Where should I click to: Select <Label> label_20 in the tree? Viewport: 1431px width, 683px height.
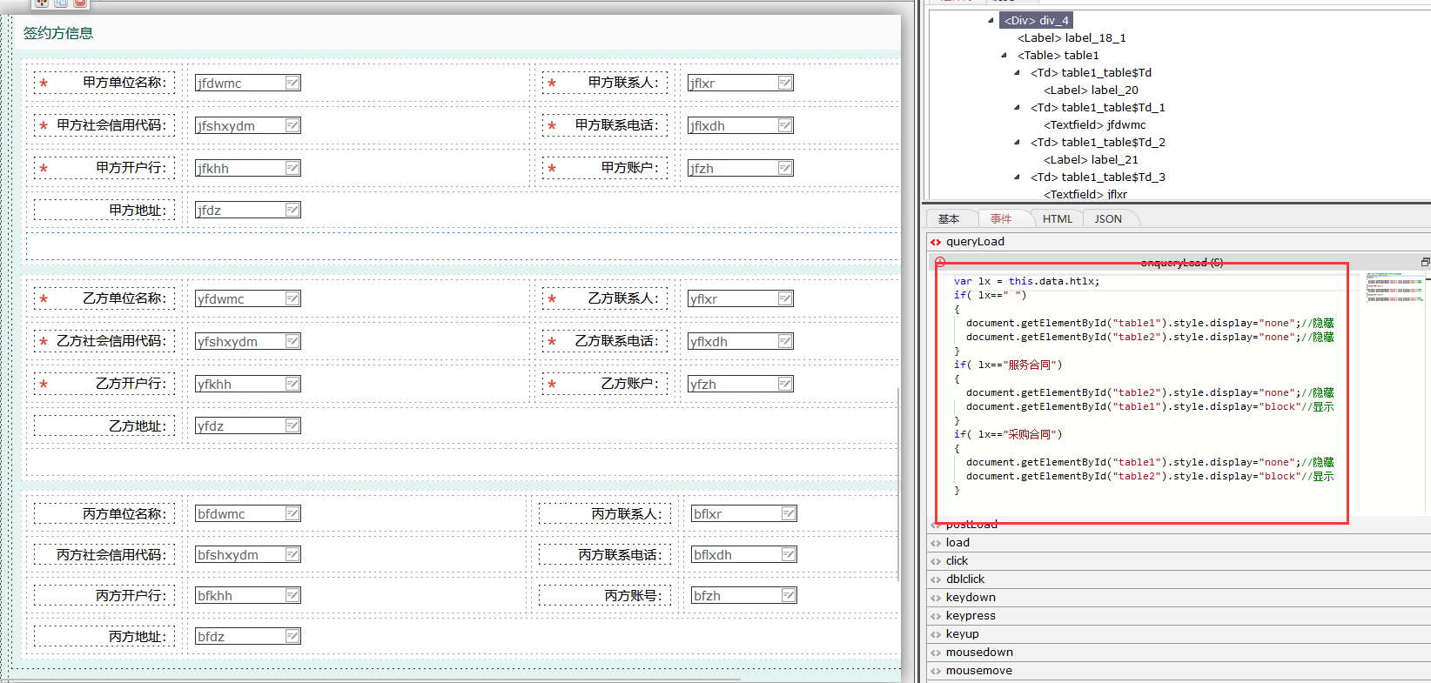[1091, 90]
